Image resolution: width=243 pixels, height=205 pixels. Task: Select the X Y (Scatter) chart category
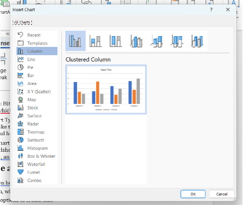(37, 91)
